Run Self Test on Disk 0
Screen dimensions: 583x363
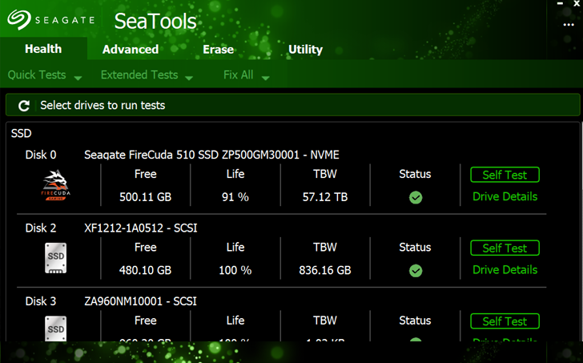click(x=505, y=175)
